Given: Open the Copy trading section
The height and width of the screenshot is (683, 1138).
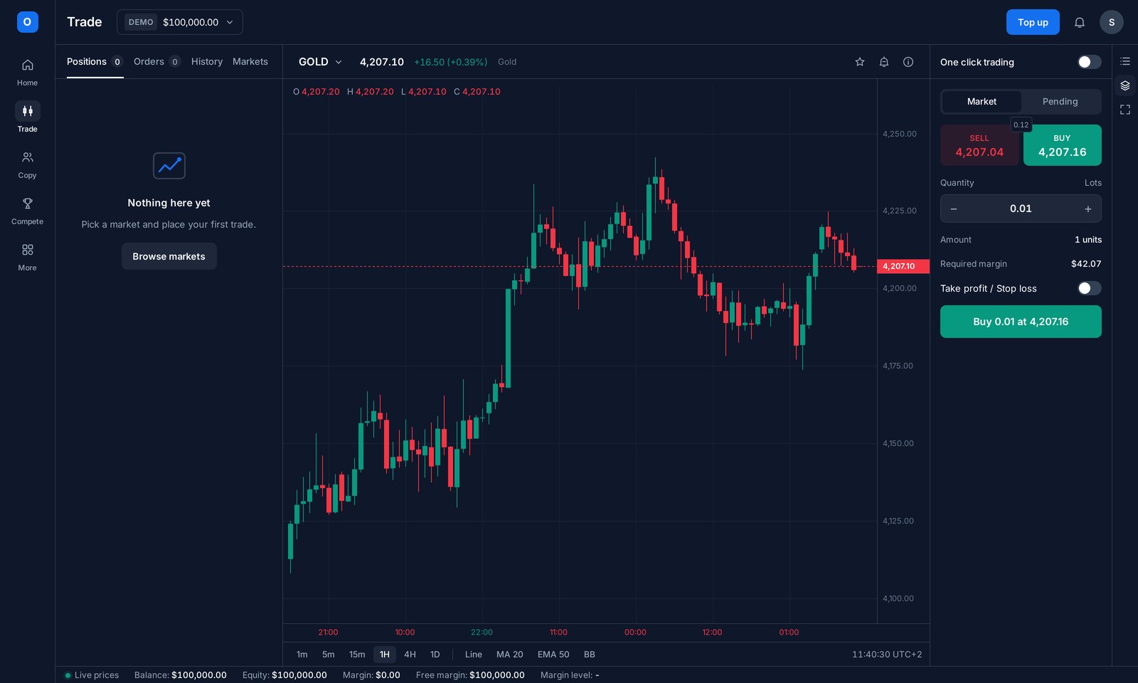Looking at the screenshot, I should [27, 165].
